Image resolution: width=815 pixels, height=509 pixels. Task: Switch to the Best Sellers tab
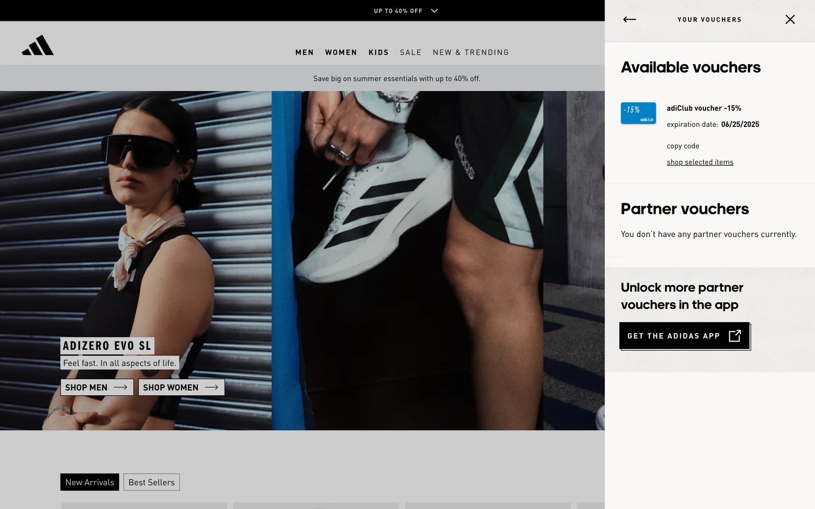pyautogui.click(x=152, y=482)
